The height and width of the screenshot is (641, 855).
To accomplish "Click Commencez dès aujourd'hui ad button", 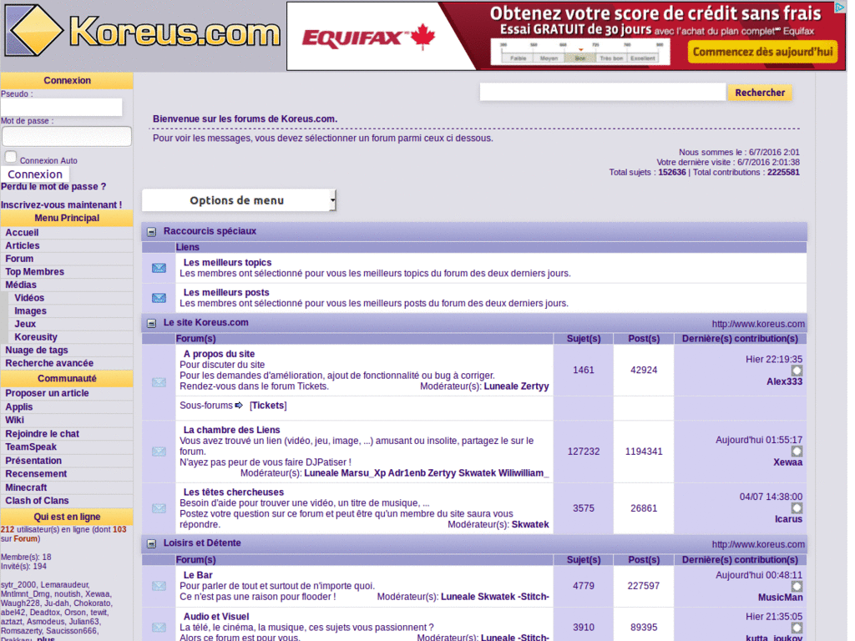I will [762, 53].
